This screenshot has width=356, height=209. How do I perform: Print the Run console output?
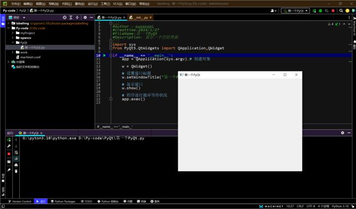(x=16, y=165)
